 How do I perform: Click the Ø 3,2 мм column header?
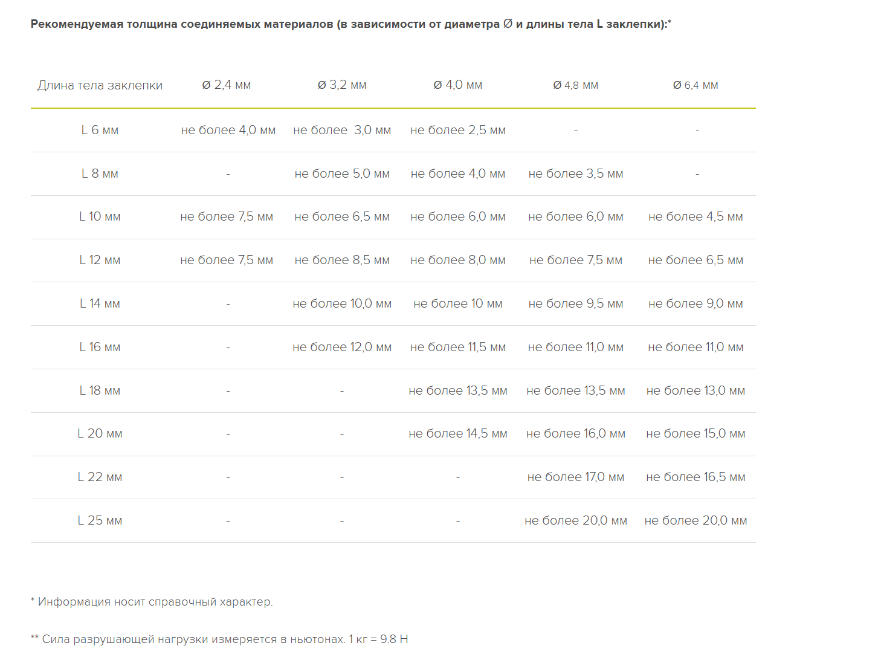coord(342,85)
